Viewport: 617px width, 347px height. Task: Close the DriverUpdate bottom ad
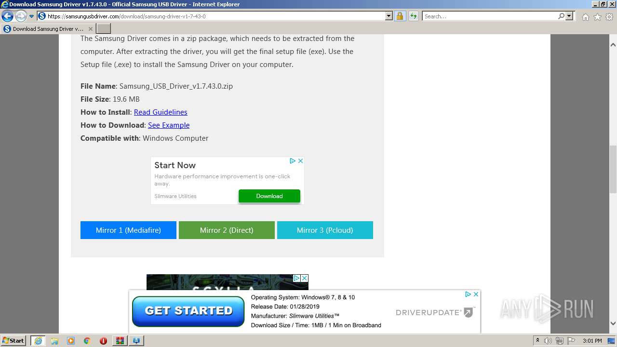coord(476,294)
